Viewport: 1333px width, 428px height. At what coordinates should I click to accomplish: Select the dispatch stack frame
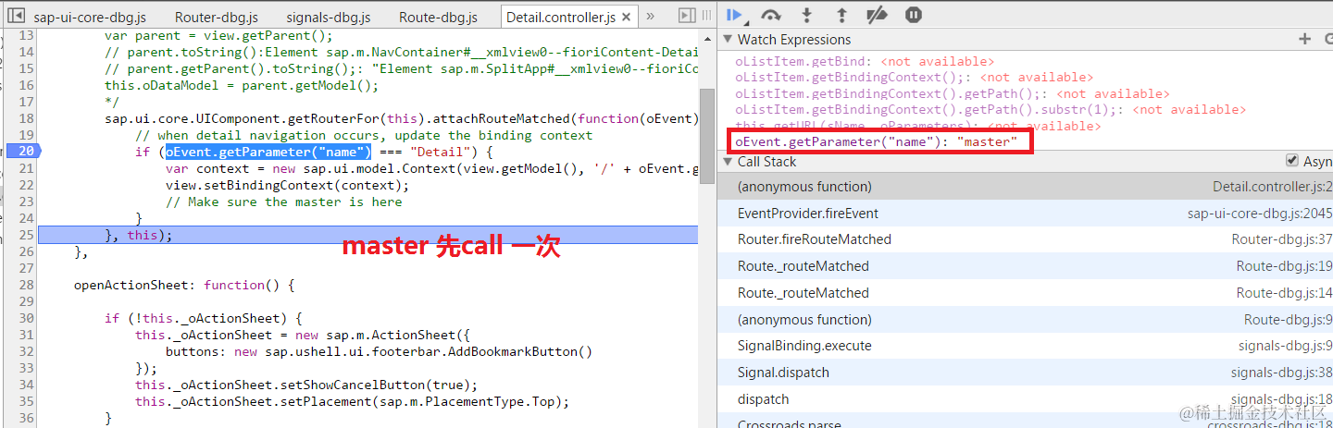click(x=1025, y=399)
